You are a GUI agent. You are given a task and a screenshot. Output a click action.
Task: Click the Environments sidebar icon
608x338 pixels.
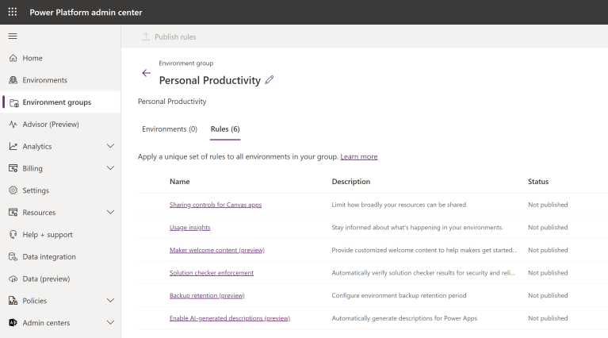click(13, 80)
